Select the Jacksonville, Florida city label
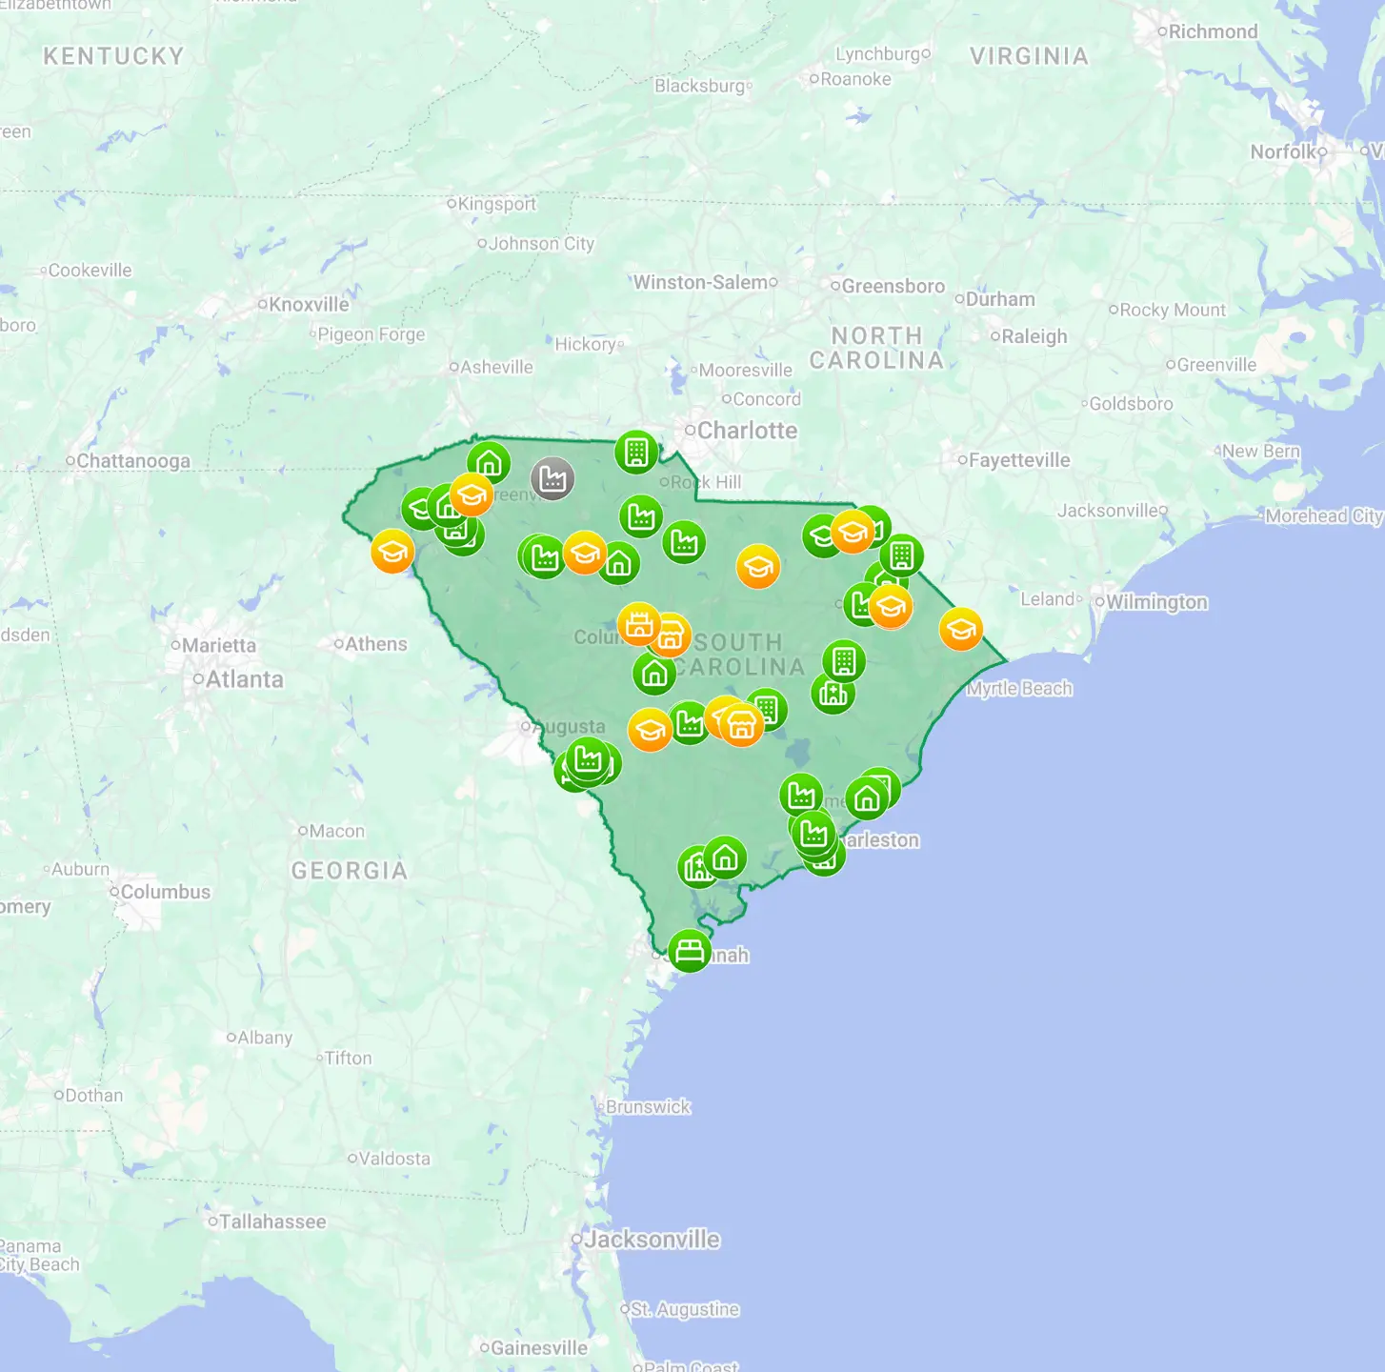The image size is (1385, 1372). click(x=652, y=1240)
